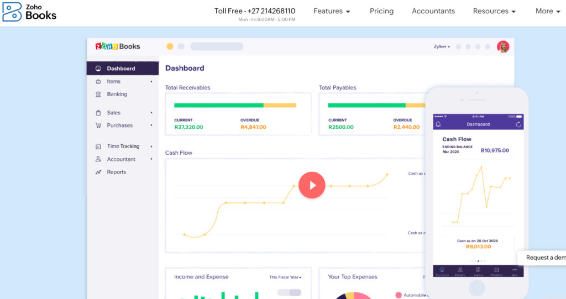This screenshot has height=299, width=566.
Task: Click the phone Contacts bottom tab icon
Action: pos(460,270)
